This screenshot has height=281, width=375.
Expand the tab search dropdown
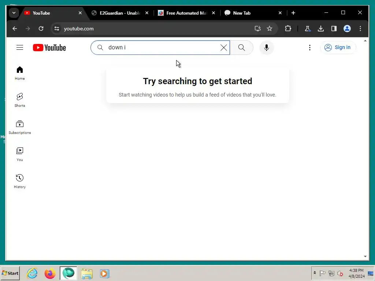point(14,13)
